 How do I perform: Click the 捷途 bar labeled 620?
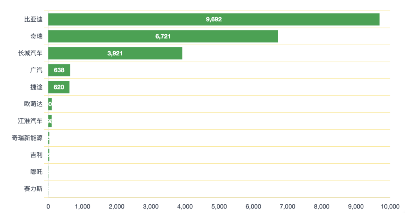pos(58,87)
